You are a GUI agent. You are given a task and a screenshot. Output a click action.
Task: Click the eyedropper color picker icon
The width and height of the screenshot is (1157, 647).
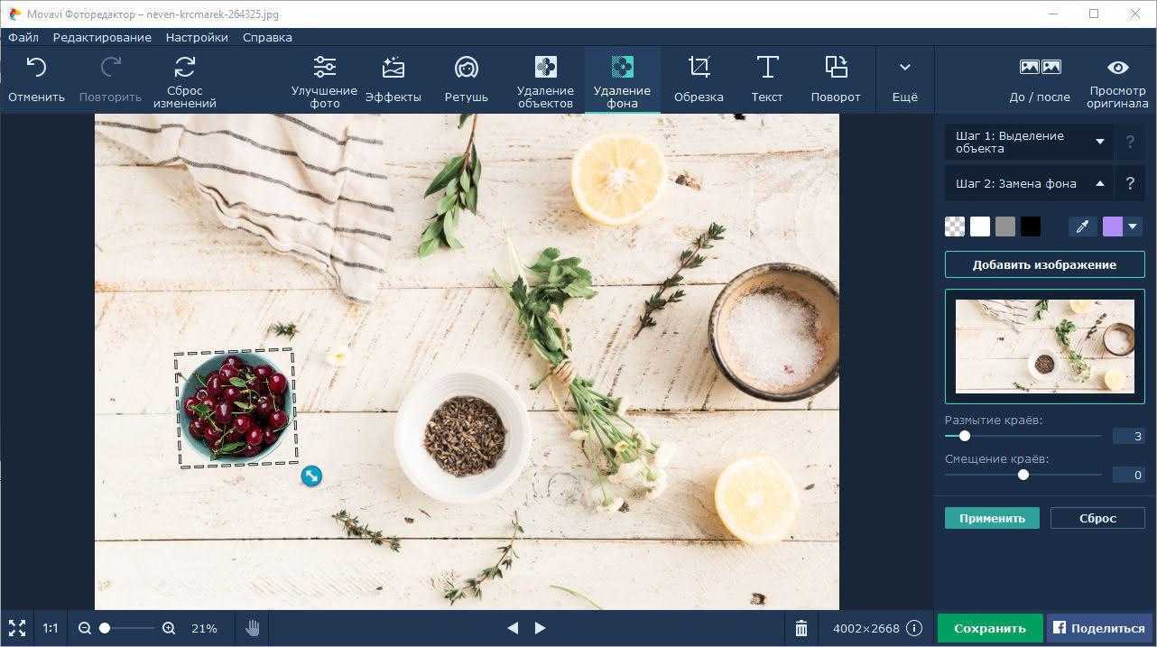point(1082,227)
